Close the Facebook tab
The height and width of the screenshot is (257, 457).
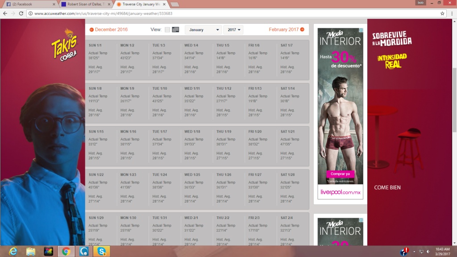[54, 4]
